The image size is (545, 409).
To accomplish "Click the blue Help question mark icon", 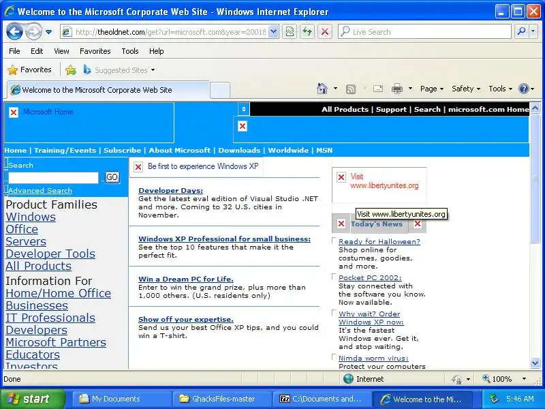I will (x=523, y=89).
